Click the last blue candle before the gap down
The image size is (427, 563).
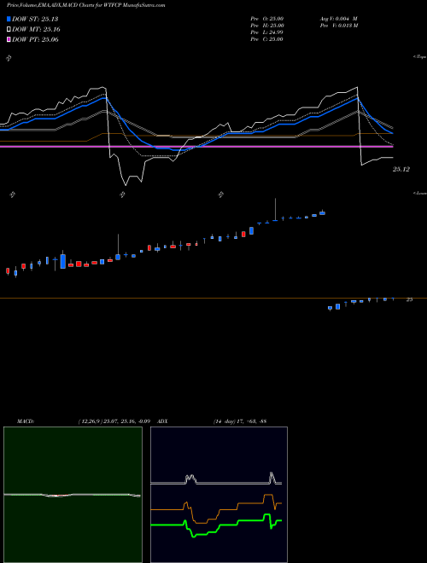click(x=323, y=213)
